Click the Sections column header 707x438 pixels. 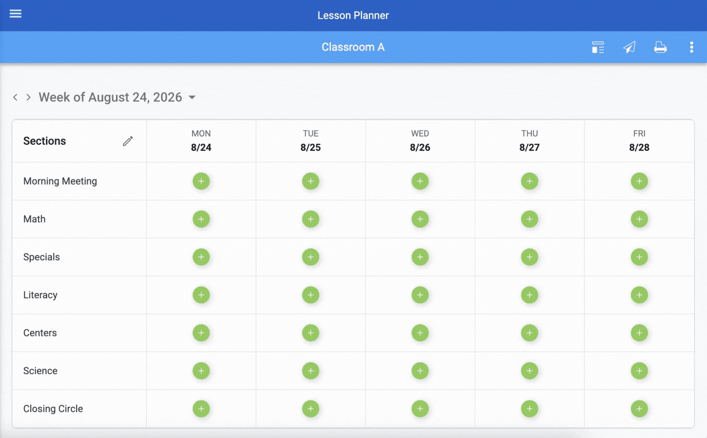coord(44,141)
